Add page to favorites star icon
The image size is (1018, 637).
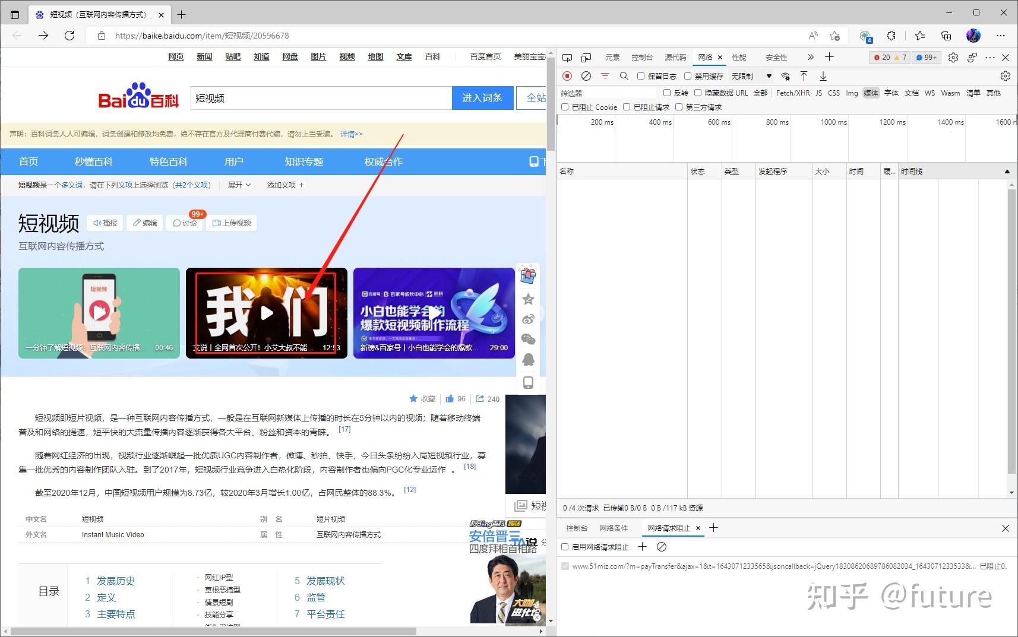(834, 36)
